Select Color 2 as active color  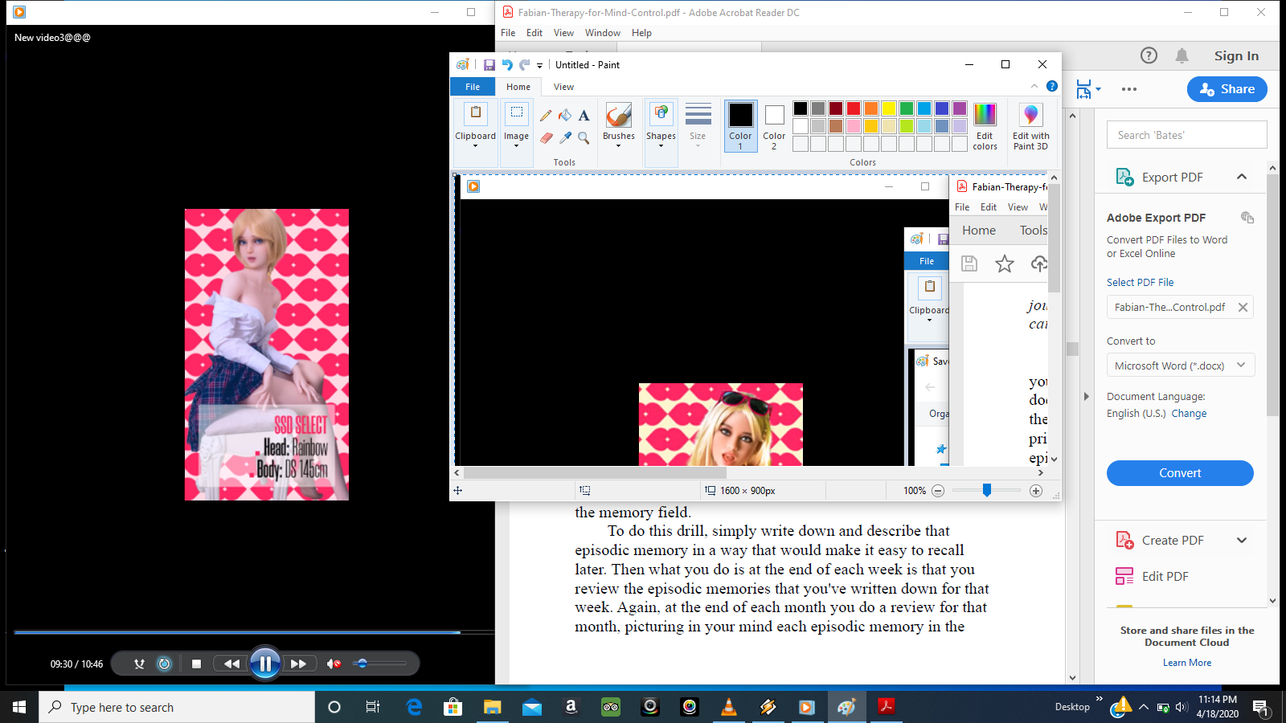tap(774, 126)
